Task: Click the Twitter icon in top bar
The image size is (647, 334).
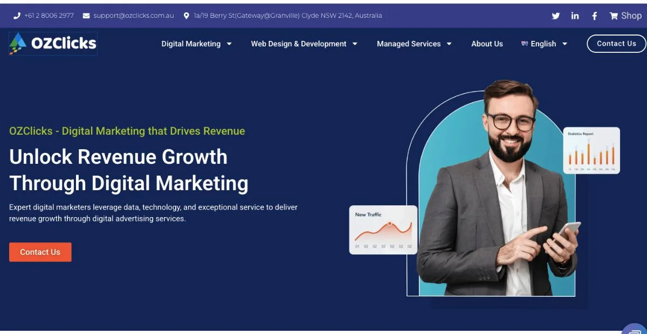Action: tap(555, 16)
